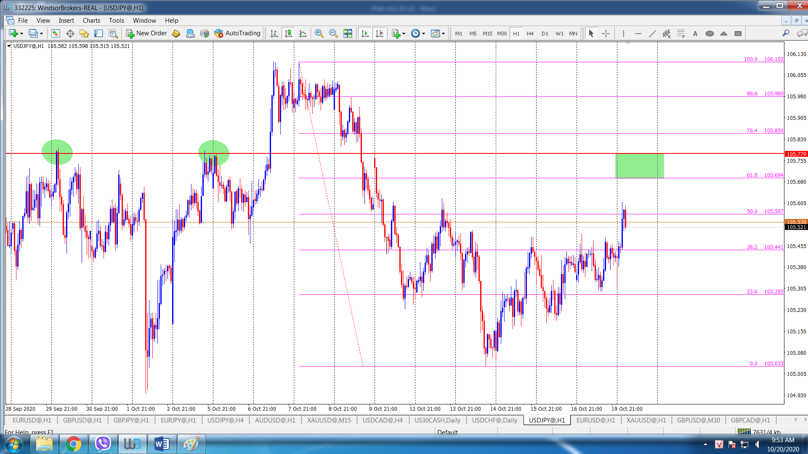The image size is (808, 454).
Task: Zoom out of the chart
Action: [x=333, y=33]
